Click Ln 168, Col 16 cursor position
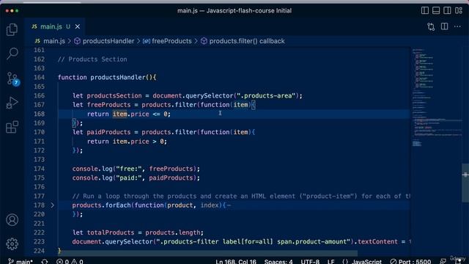The height and width of the screenshot is (264, 469). [236, 261]
